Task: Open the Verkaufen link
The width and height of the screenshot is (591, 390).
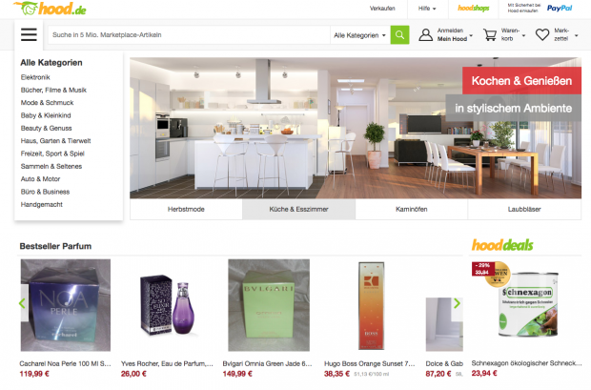Action: pos(382,9)
